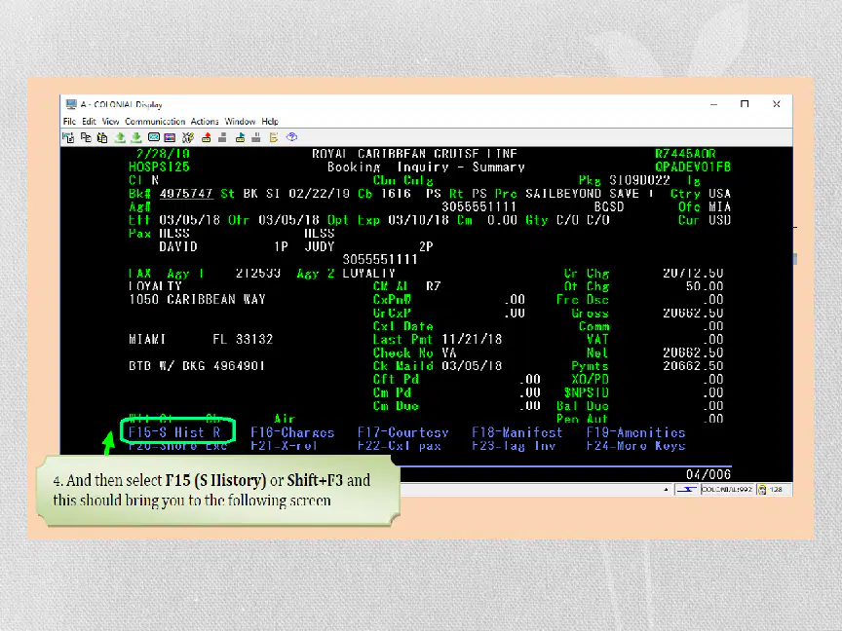Viewport: 842px width, 631px height.
Task: Select F18-Manifest function key
Action: (x=517, y=432)
